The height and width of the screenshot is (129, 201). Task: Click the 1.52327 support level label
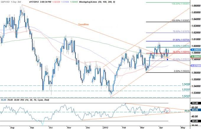point(186,96)
